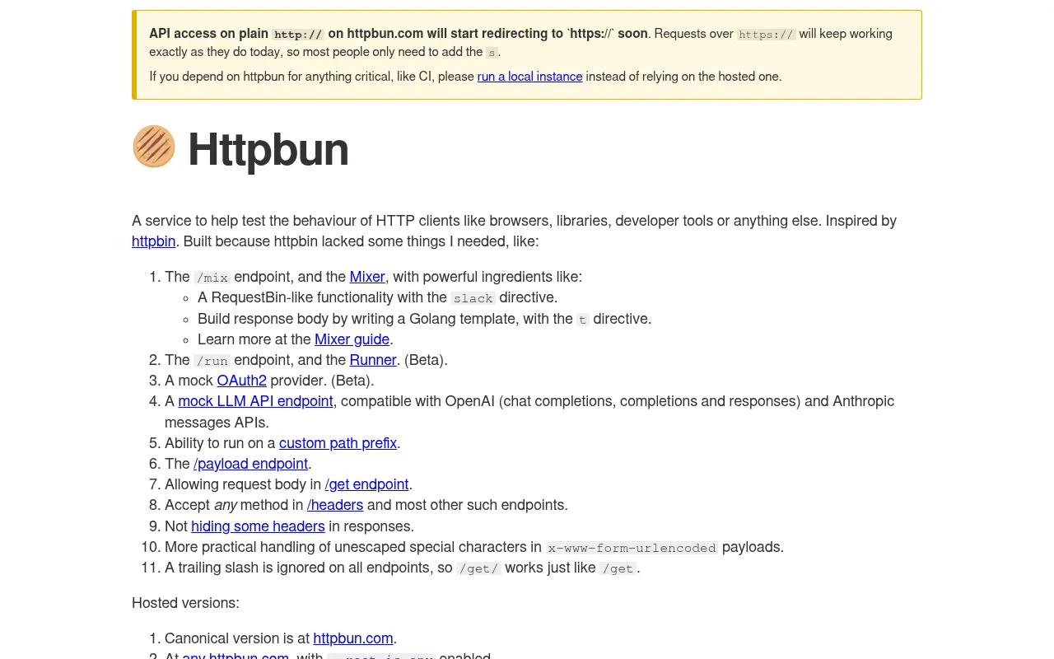Click the "https://" code text in the banner

(766, 35)
